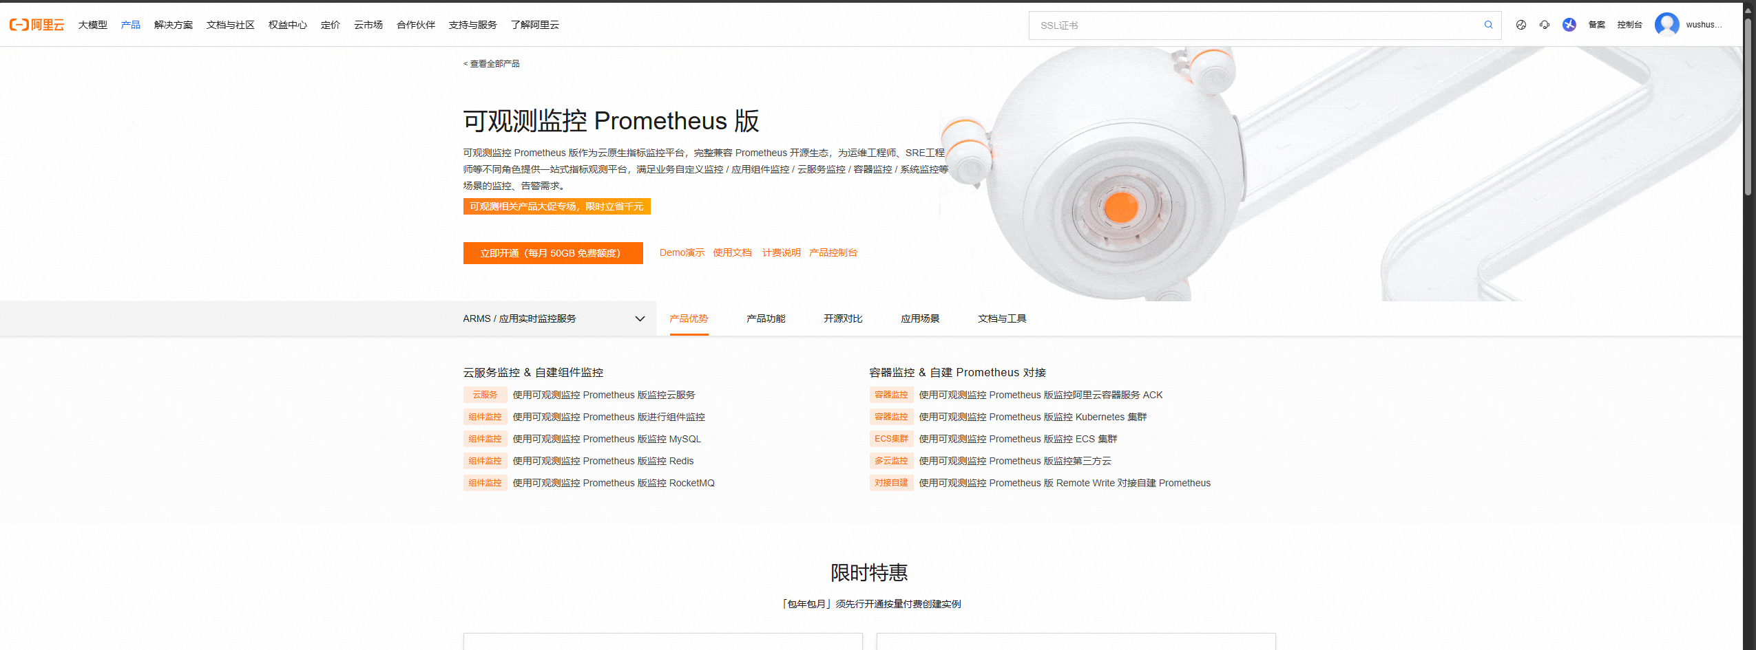This screenshot has height=650, width=1756.
Task: Click the headset customer support icon
Action: [1545, 25]
